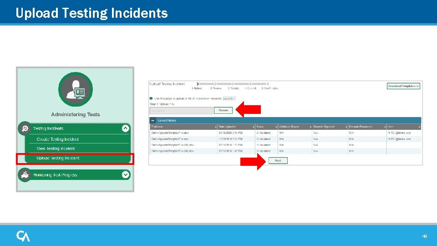
Task: Click the green info icon beside upload instructions
Action: [x=151, y=98]
